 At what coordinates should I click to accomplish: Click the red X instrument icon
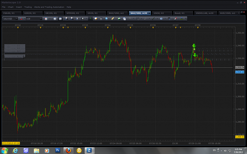(21, 19)
